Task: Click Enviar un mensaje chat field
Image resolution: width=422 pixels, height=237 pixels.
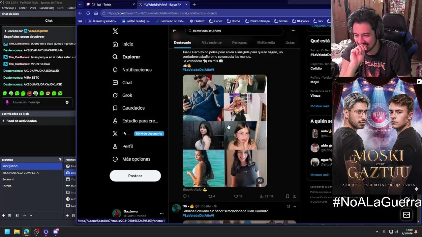Action: point(37,102)
